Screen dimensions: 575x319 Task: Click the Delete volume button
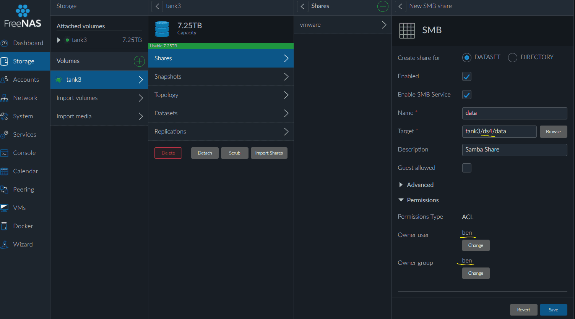[168, 153]
